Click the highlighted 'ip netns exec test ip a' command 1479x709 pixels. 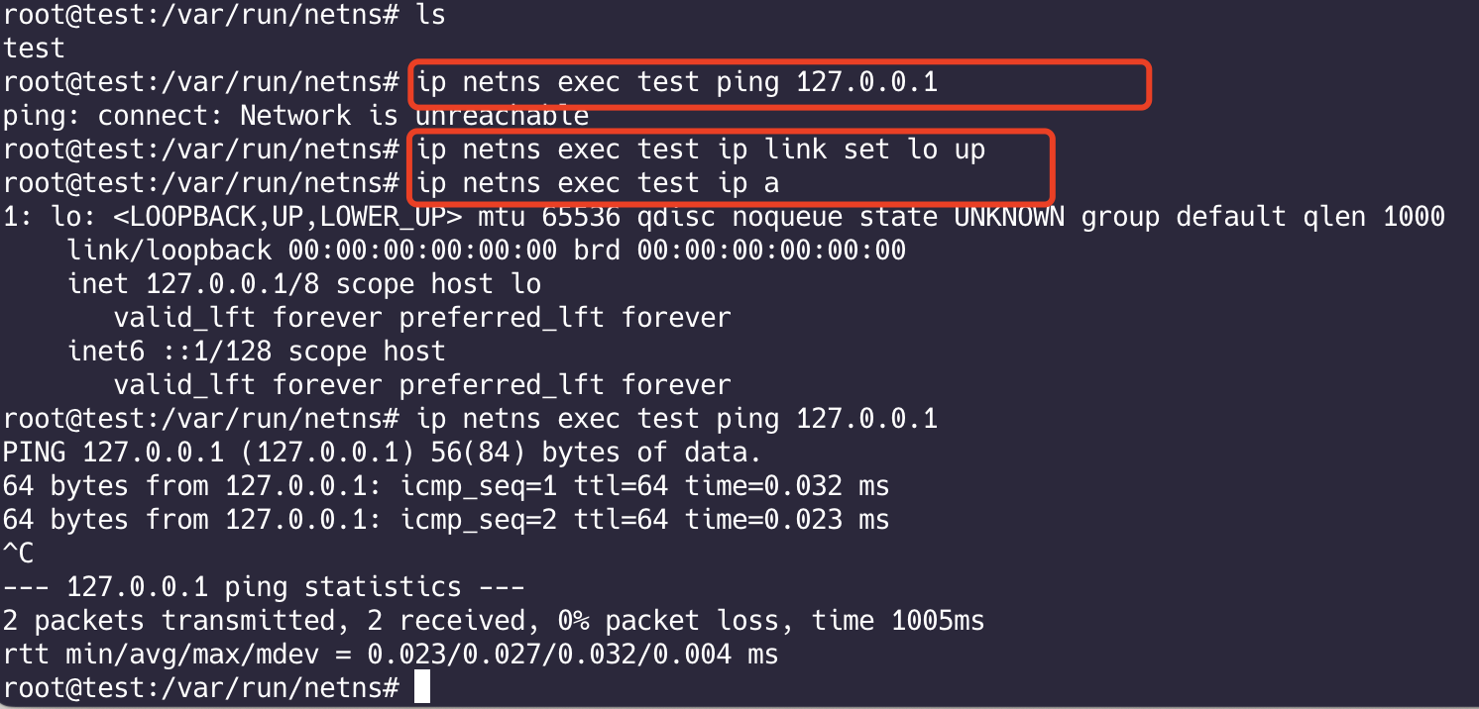click(x=598, y=184)
